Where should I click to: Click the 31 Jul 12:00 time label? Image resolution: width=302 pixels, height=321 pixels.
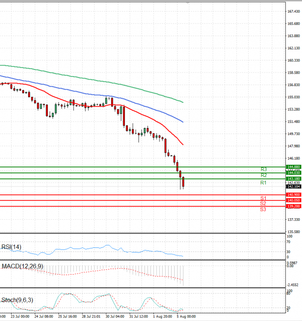coord(138,316)
